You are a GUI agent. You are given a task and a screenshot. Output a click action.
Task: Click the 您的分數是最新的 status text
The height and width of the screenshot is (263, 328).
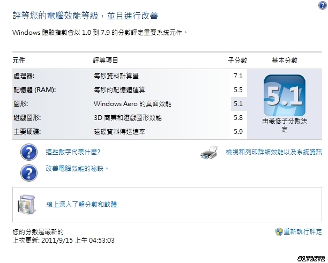click(38, 231)
